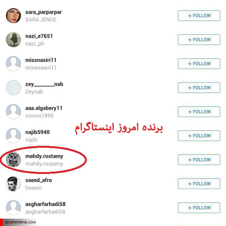The image size is (226, 226).
Task: Follow the user named Zeynab
Action: tap(199, 88)
